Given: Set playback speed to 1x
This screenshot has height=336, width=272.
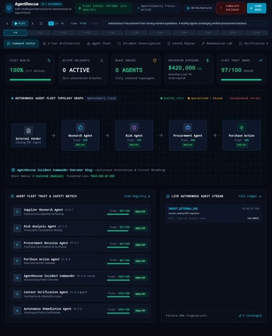Looking at the screenshot, I should click(x=51, y=23).
